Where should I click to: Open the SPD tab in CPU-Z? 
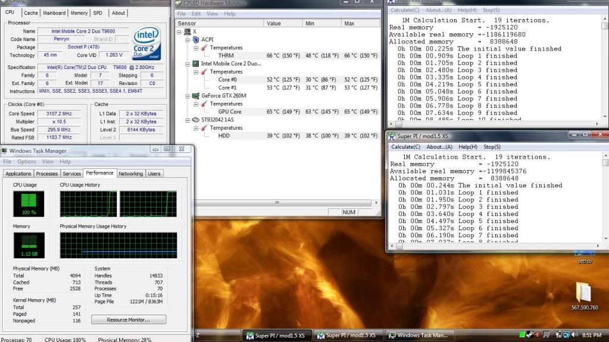98,13
